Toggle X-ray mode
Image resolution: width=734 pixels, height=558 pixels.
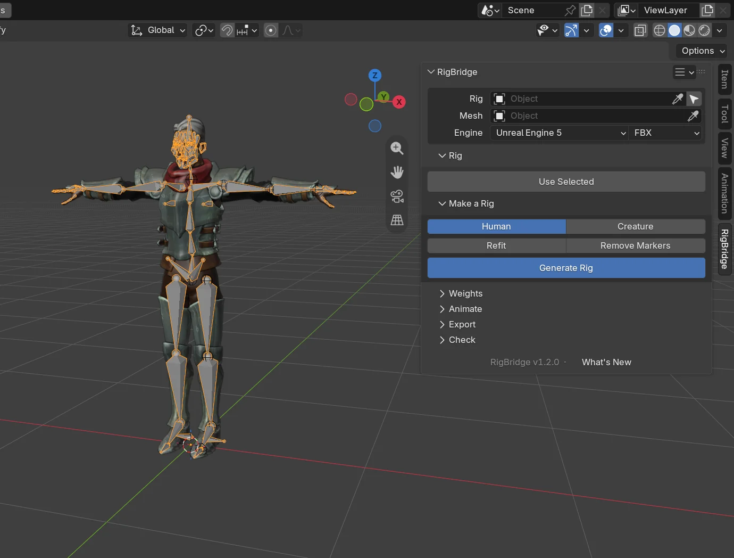tap(640, 30)
